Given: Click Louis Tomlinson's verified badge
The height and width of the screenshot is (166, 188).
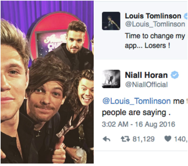Looking at the screenshot, I should coord(186,16).
